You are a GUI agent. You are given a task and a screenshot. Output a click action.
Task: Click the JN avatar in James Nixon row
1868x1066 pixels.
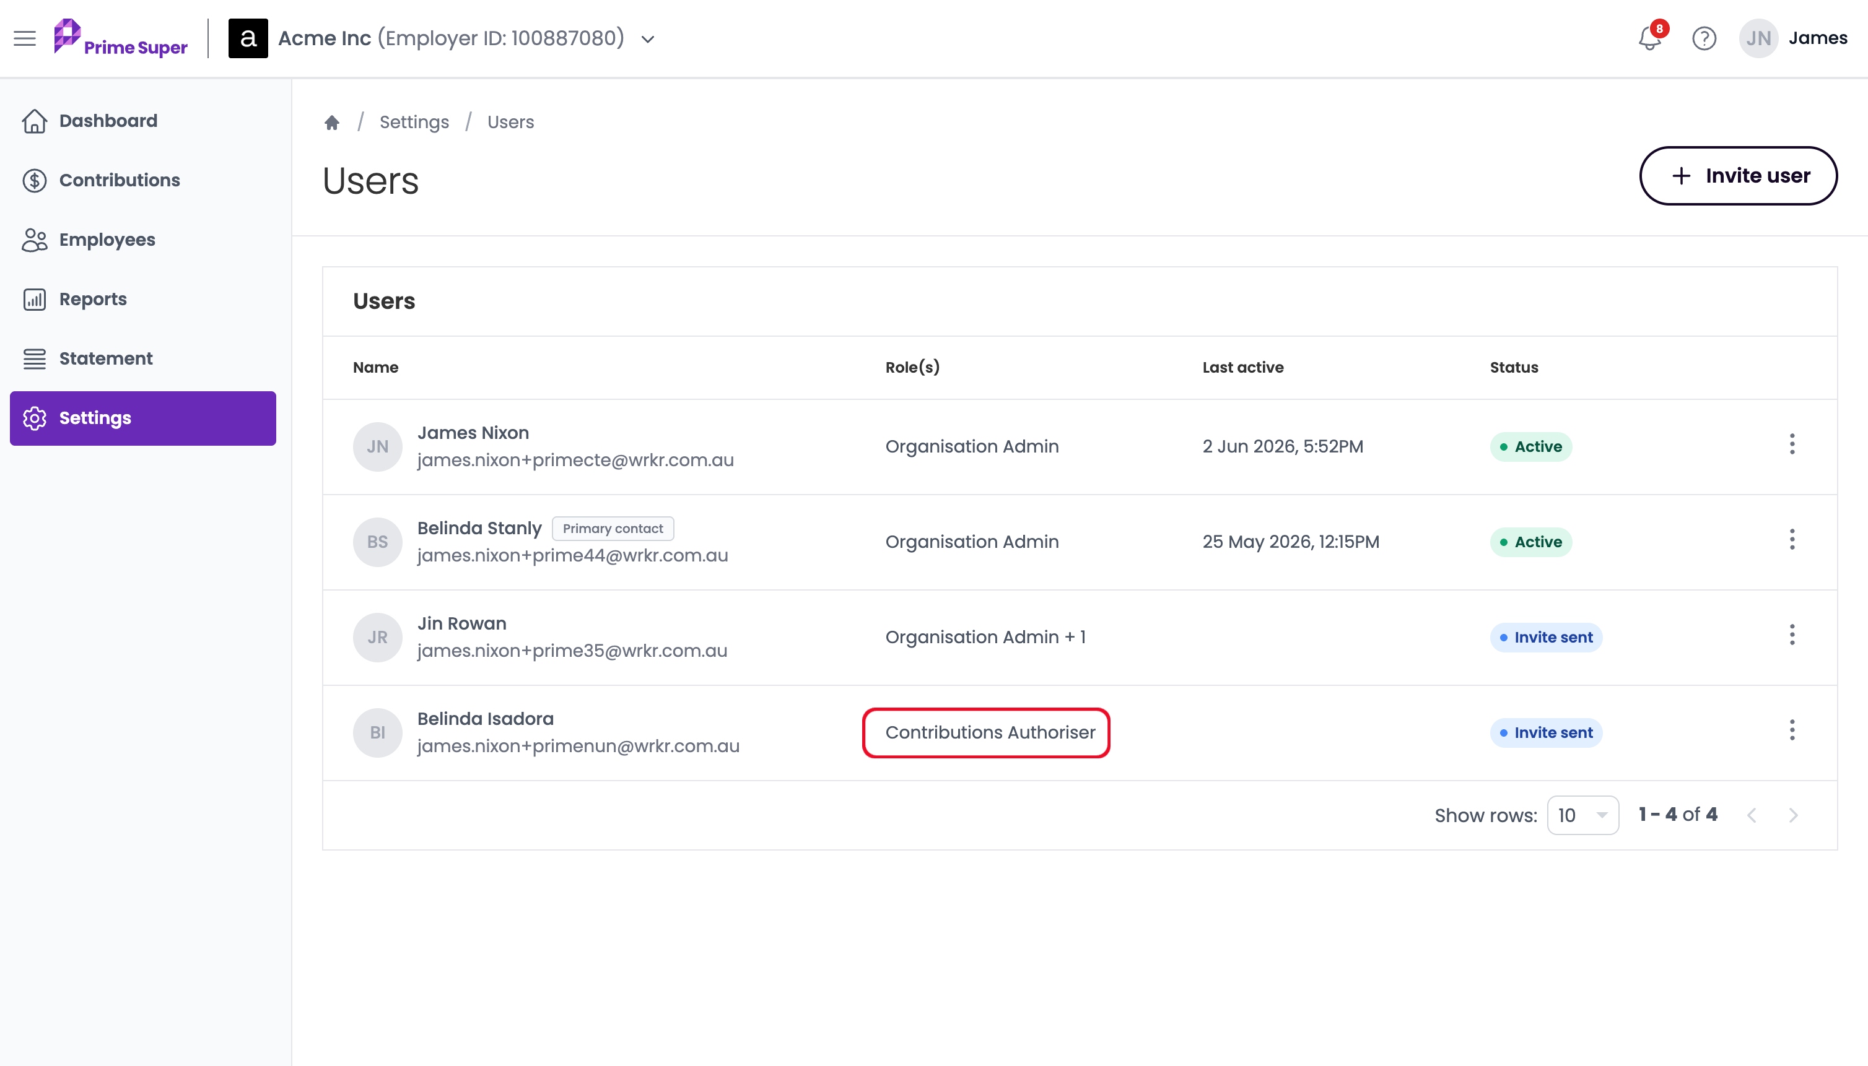[377, 446]
